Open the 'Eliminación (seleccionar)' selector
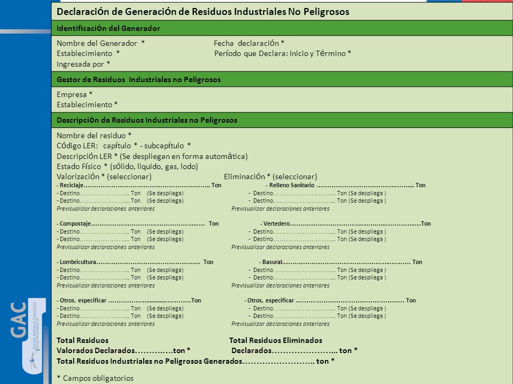This screenshot has height=384, width=513. click(x=270, y=177)
